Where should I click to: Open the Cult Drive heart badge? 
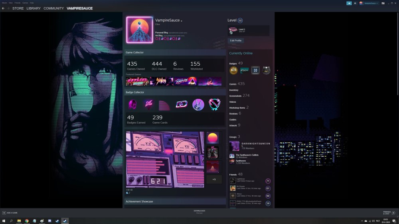[x=148, y=104]
